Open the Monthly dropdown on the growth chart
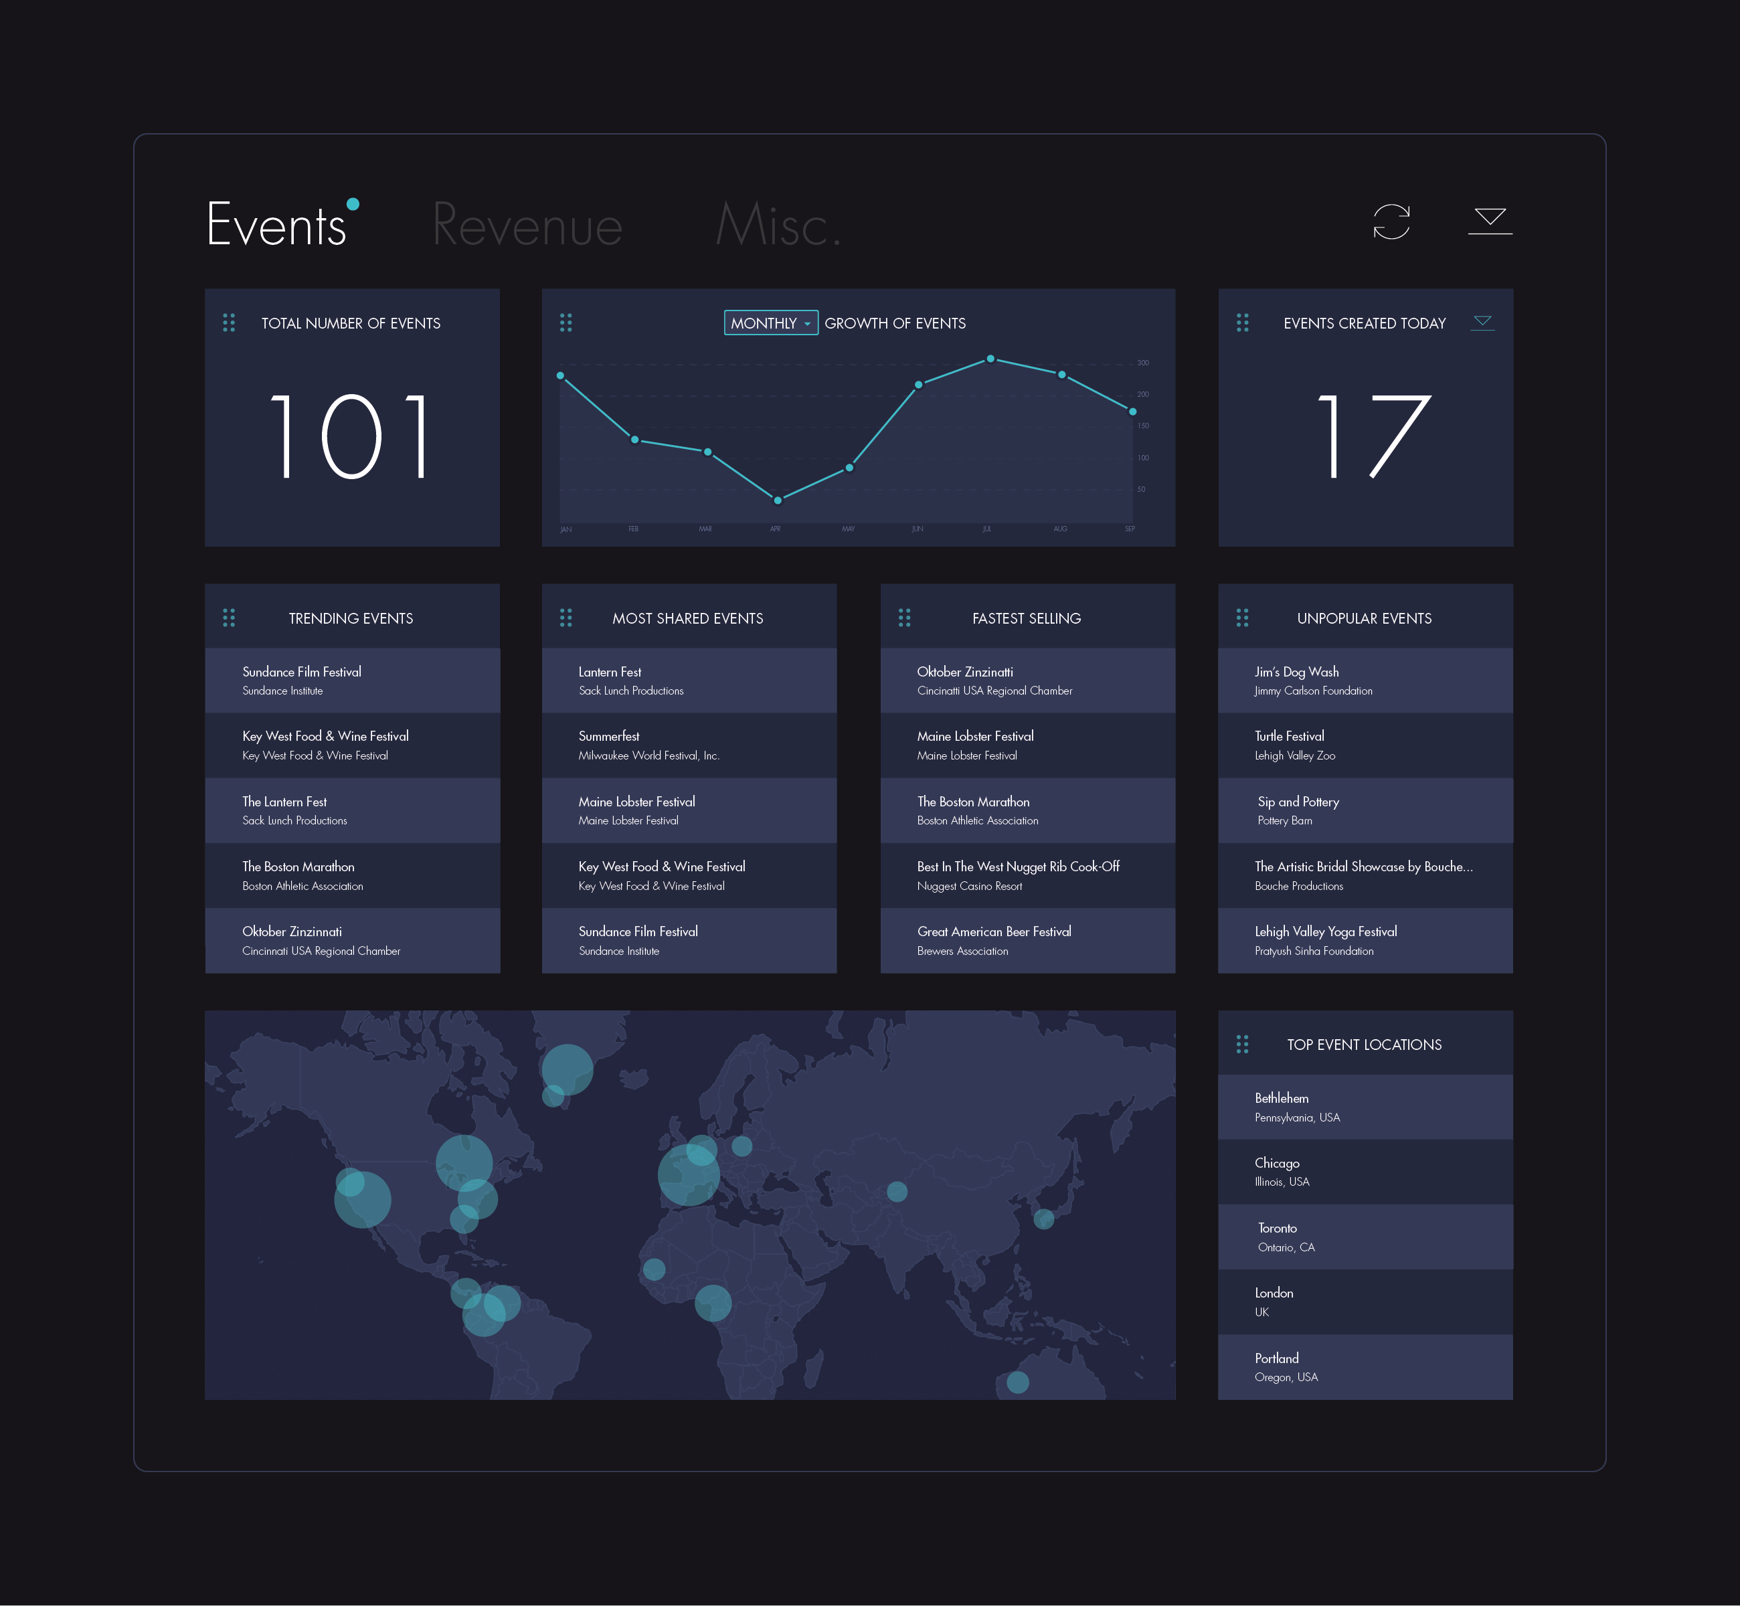 point(770,323)
